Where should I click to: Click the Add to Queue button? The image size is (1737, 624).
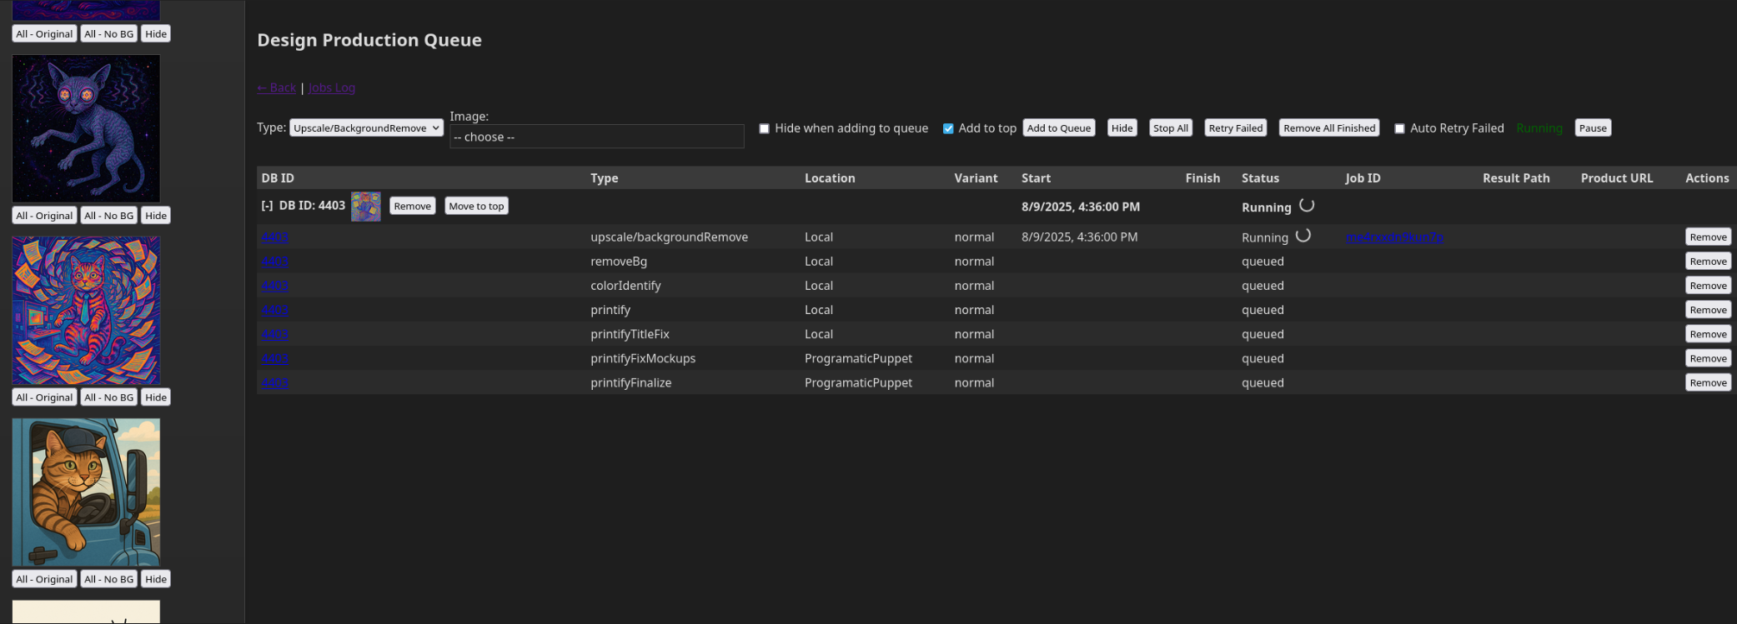click(x=1058, y=128)
